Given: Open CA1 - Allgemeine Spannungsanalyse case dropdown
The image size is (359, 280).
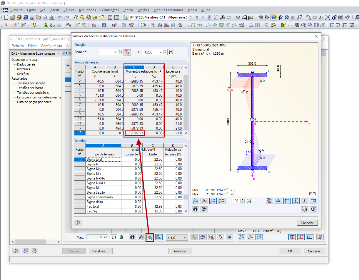Looking at the screenshot, I should (x=36, y=53).
